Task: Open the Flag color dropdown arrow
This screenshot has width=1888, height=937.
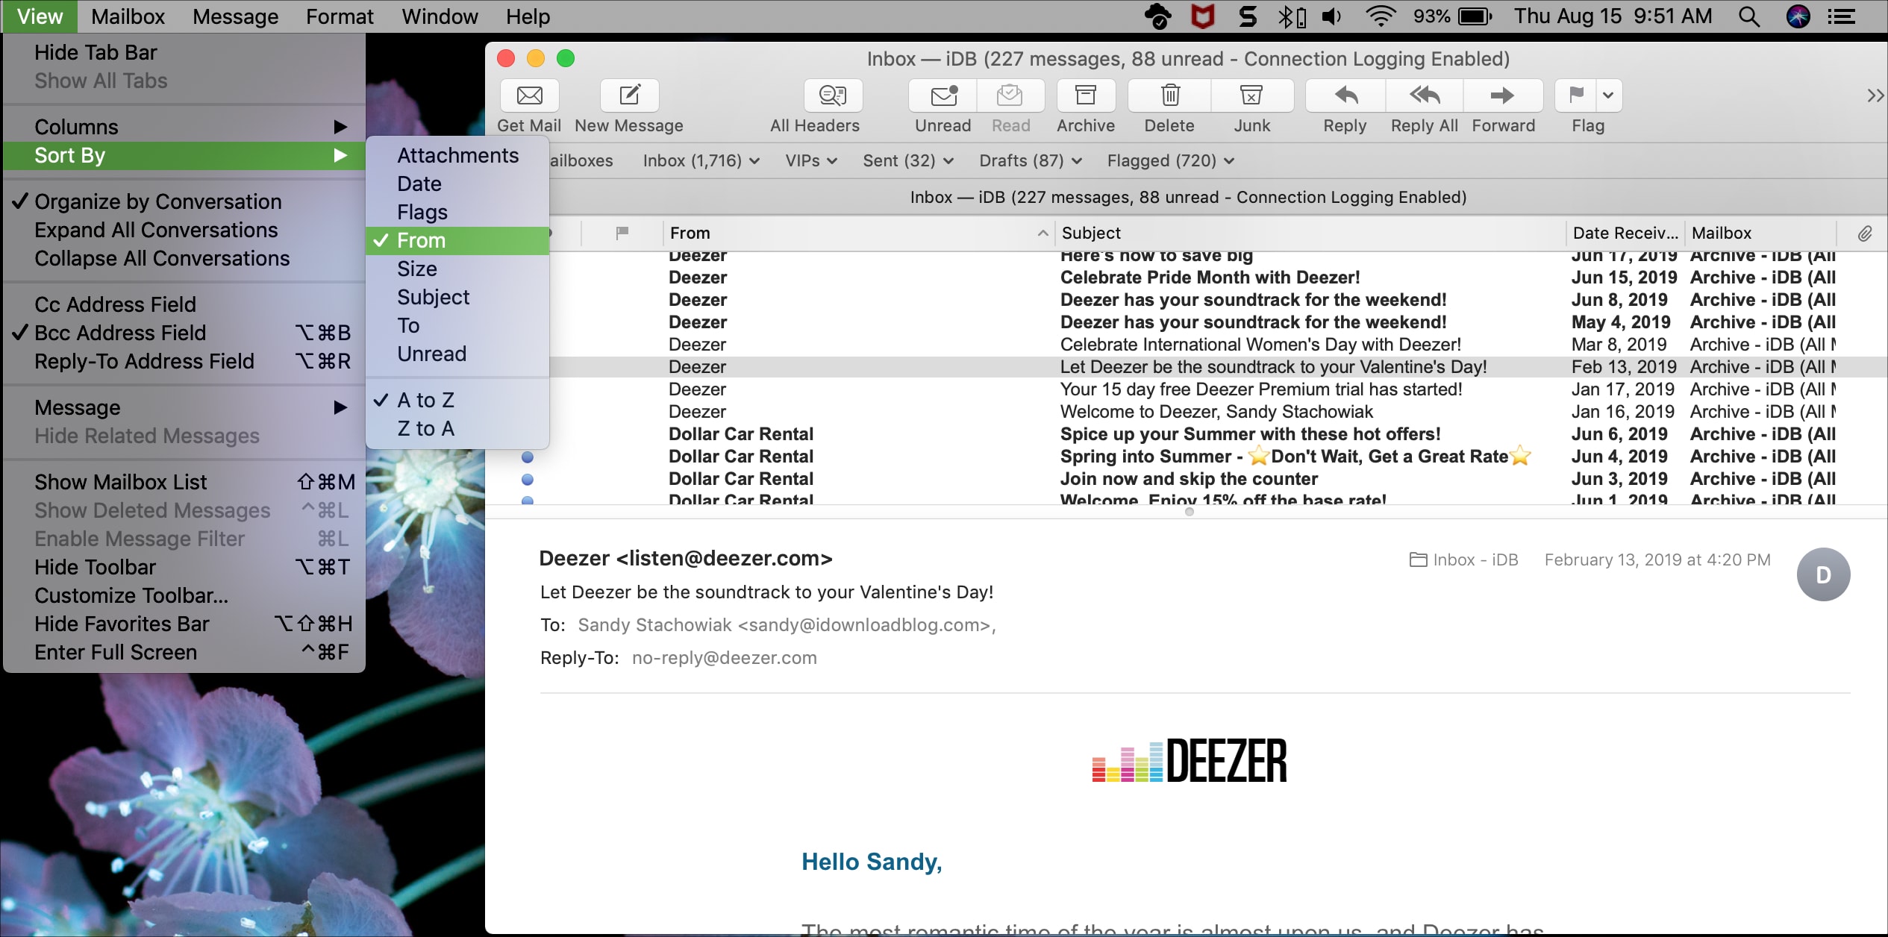Action: [x=1608, y=95]
